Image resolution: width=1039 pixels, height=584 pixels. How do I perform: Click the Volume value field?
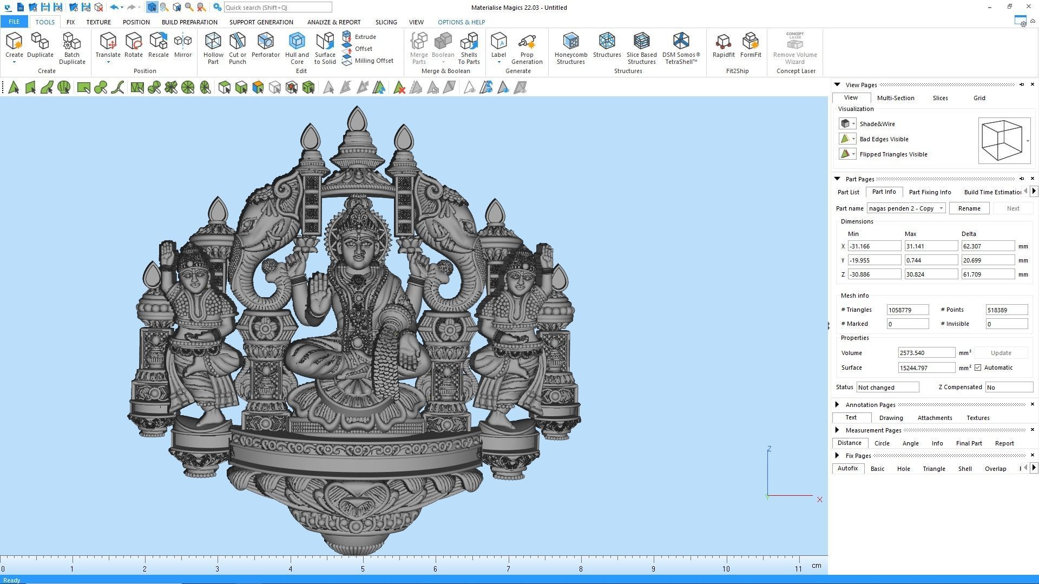[x=926, y=353]
